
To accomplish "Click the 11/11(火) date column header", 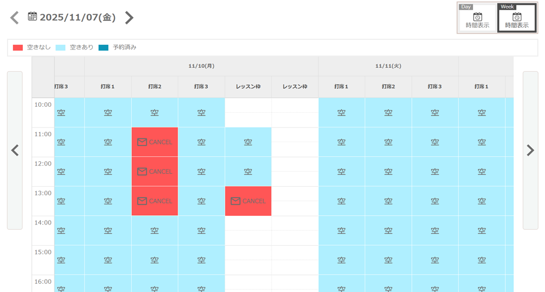I will coord(388,66).
